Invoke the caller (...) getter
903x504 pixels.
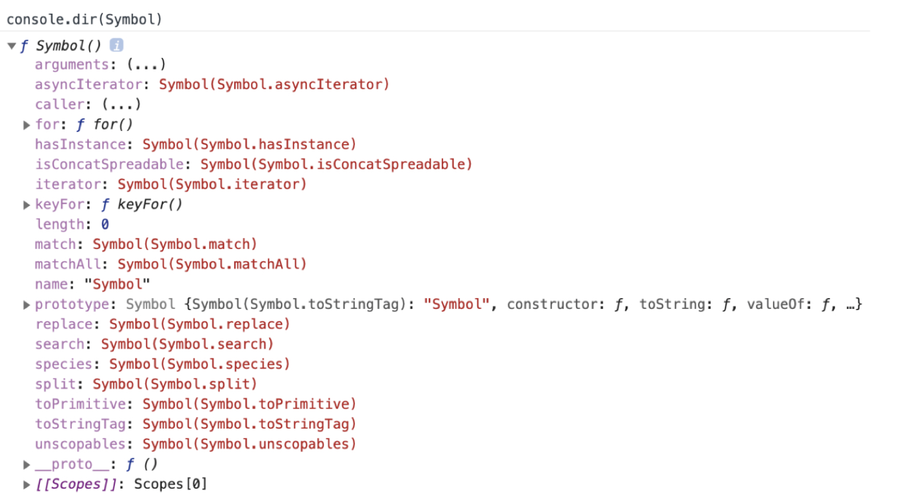coord(121,105)
